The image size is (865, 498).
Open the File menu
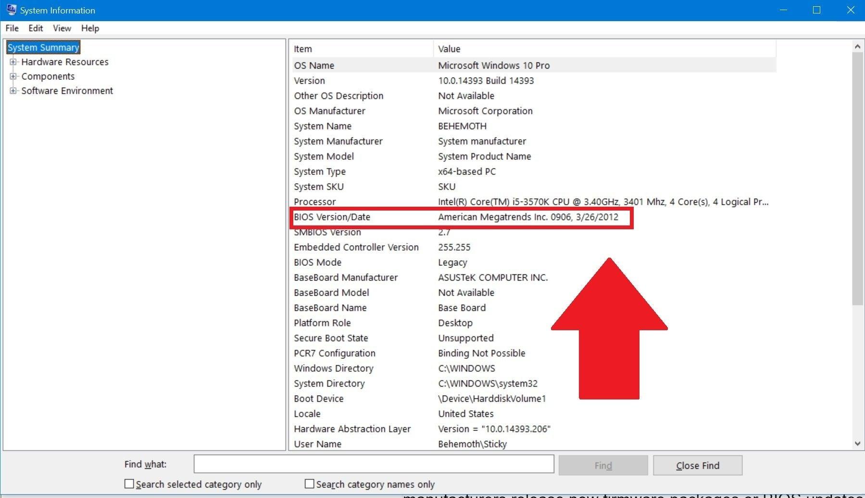pyautogui.click(x=12, y=28)
